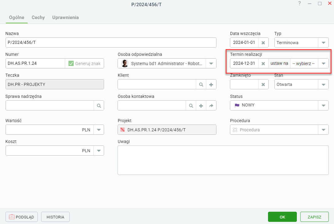Image resolution: width=334 pixels, height=224 pixels.
Task: Open the Typ dropdown
Action: [x=323, y=43]
